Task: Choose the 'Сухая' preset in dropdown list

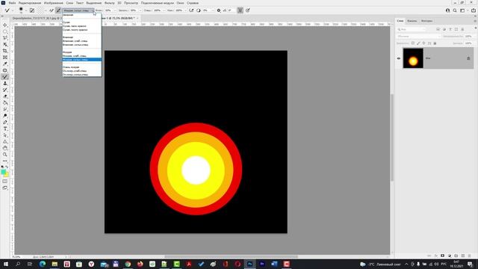Action: pyautogui.click(x=81, y=22)
